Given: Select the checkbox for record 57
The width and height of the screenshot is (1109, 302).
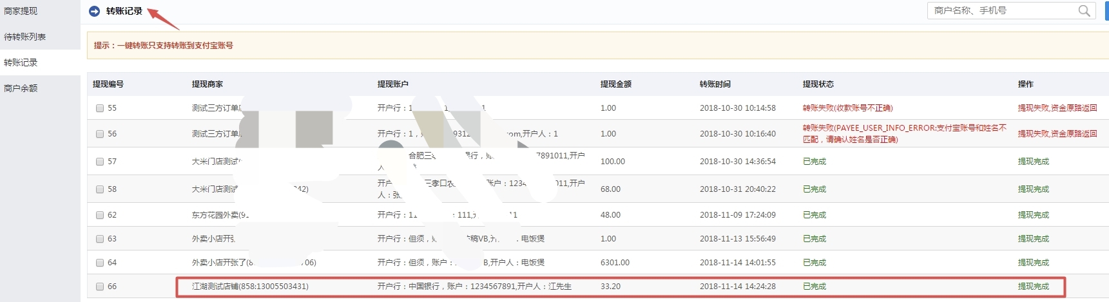Looking at the screenshot, I should (100, 162).
